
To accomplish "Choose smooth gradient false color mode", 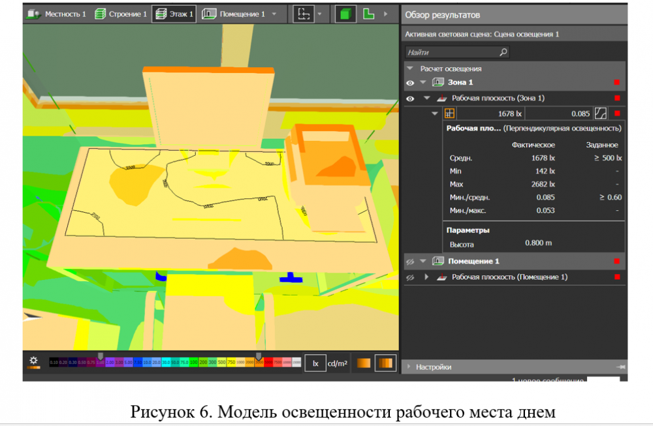I will coord(364,363).
